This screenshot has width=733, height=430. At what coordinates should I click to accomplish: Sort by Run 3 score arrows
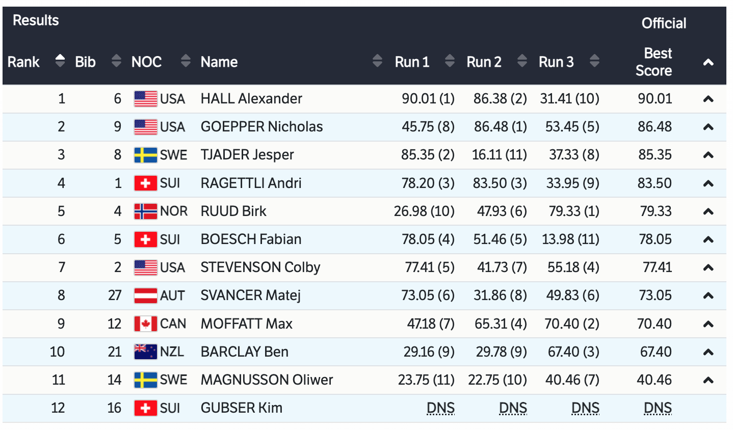(594, 61)
